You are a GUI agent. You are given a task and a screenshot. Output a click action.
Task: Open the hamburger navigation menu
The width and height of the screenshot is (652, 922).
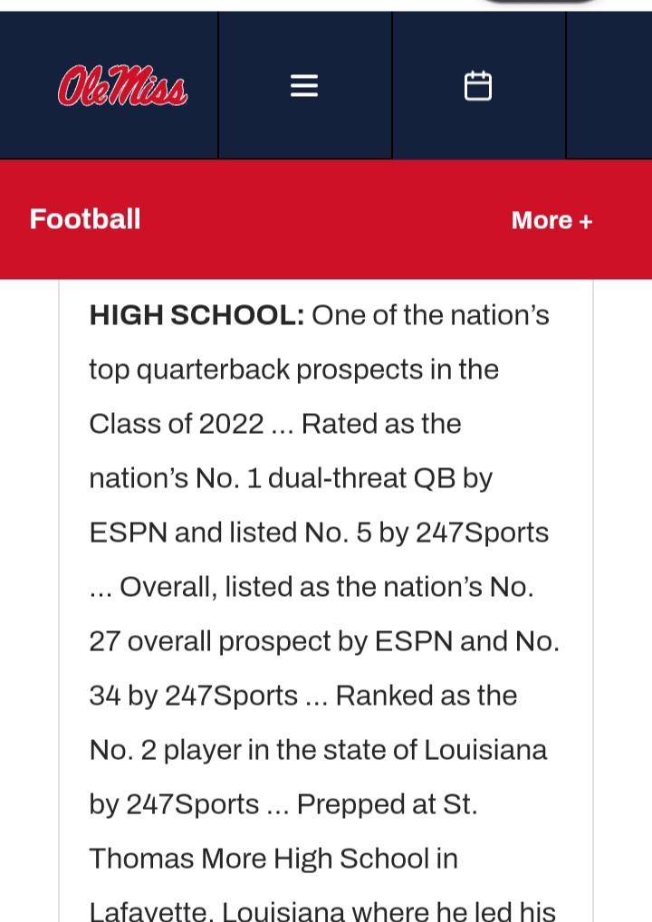coord(304,86)
